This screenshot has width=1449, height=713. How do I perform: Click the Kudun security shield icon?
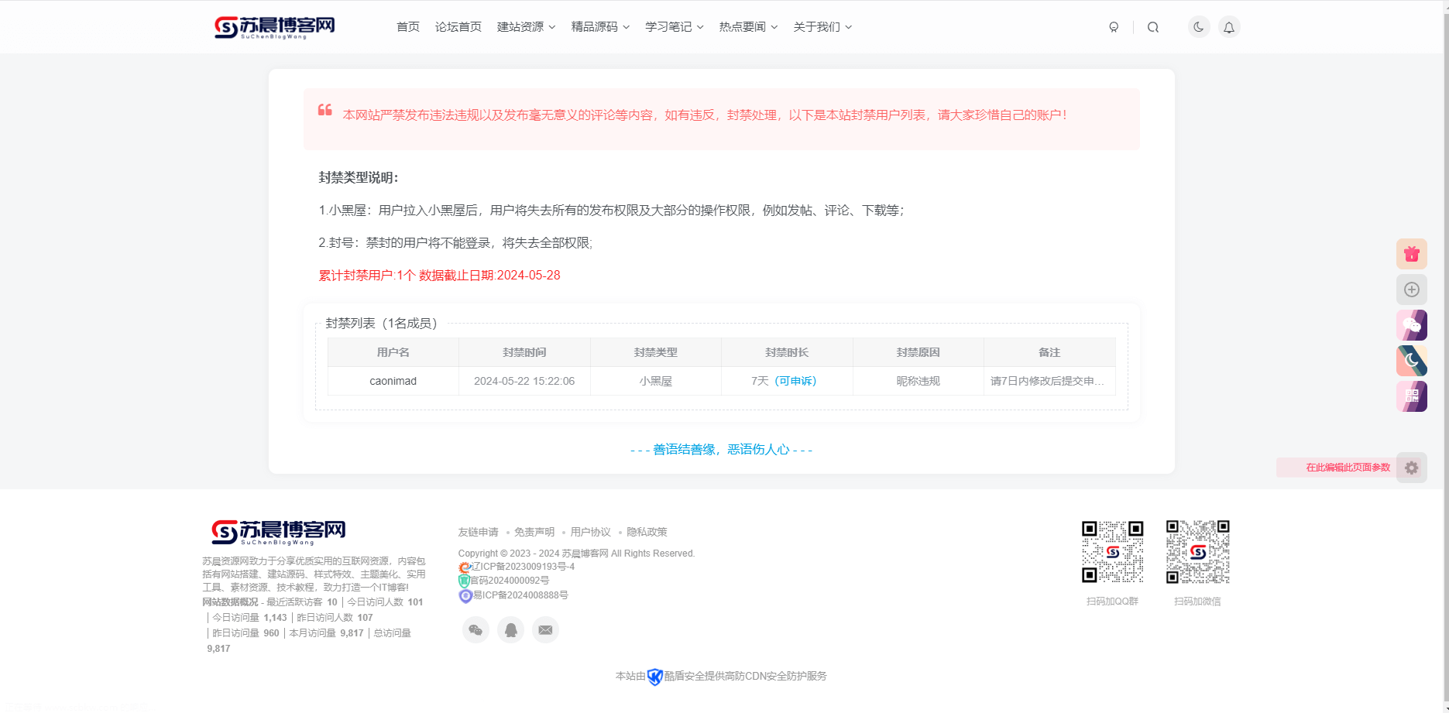(x=655, y=677)
